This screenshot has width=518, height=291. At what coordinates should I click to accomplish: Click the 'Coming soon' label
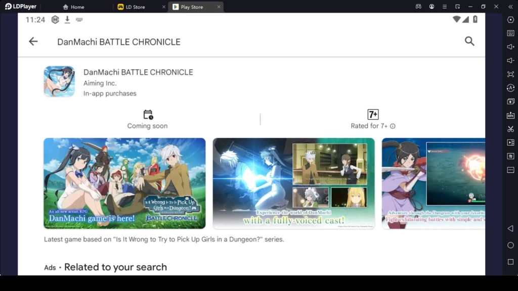[147, 126]
